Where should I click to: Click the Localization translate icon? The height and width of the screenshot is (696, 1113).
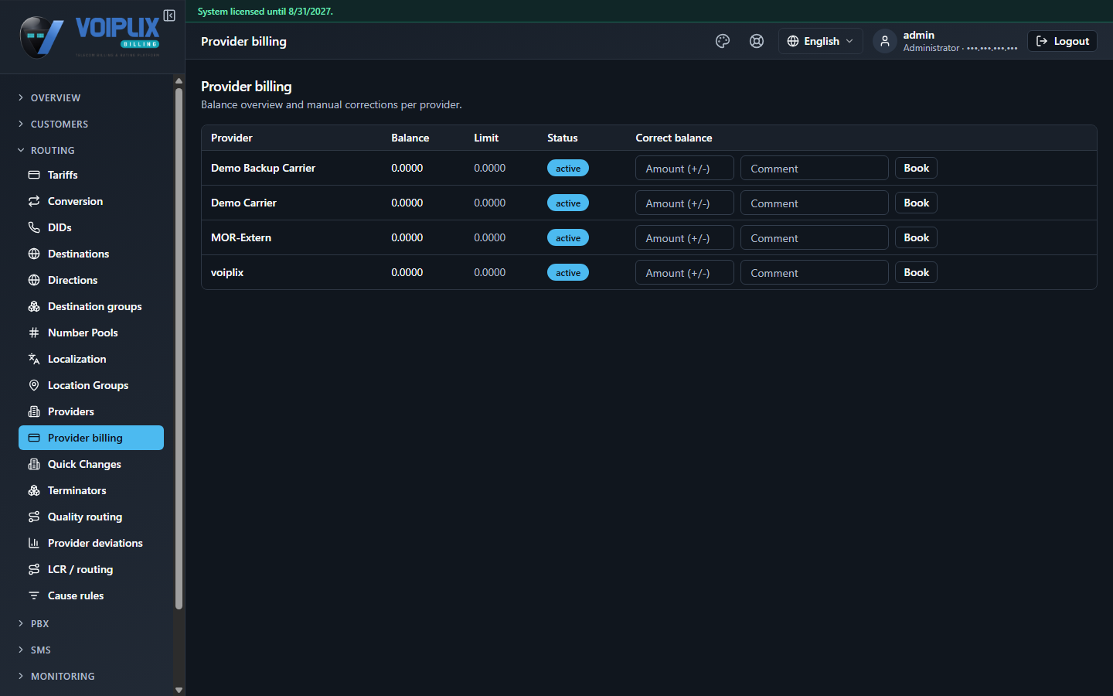pos(34,359)
